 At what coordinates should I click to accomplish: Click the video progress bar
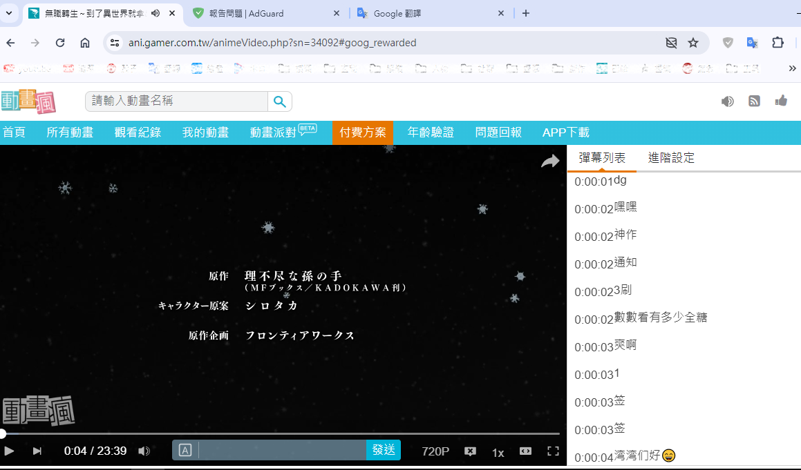click(x=276, y=433)
